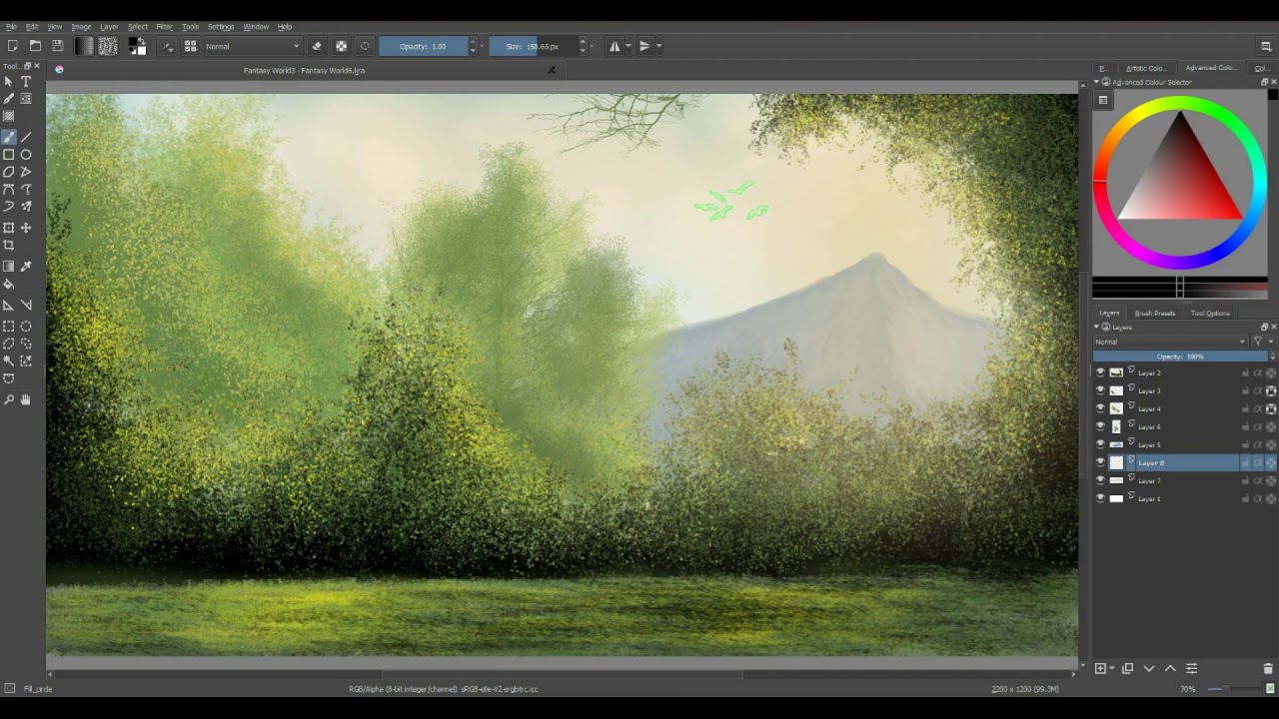Click the brush Size slider
This screenshot has height=719, width=1279.
[x=533, y=46]
